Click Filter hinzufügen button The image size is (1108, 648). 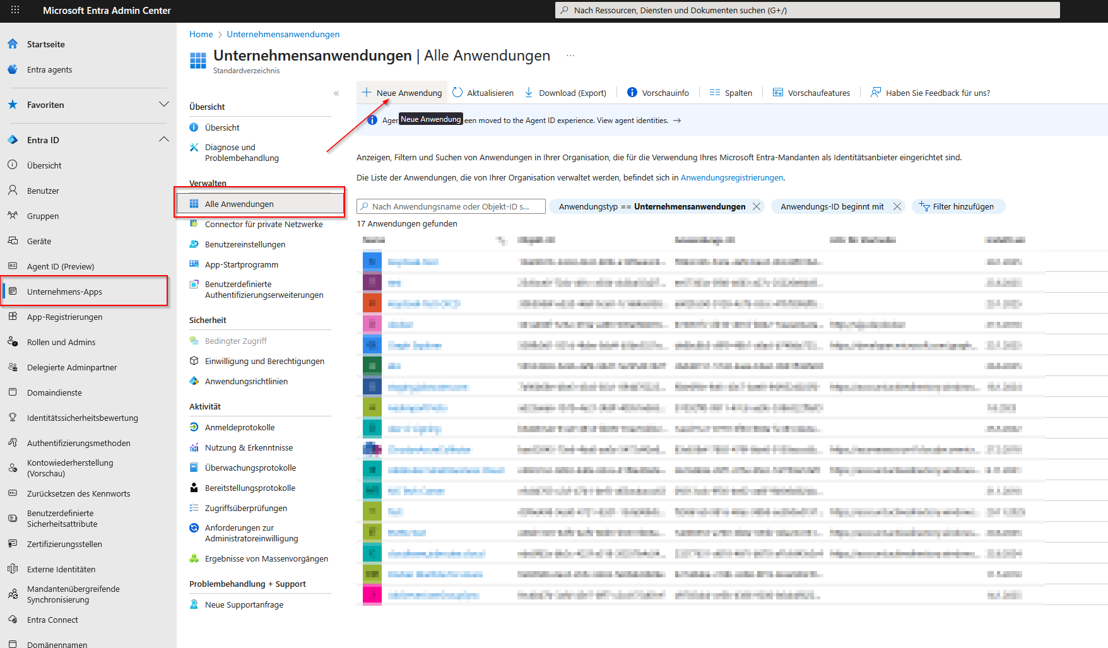[x=958, y=206]
